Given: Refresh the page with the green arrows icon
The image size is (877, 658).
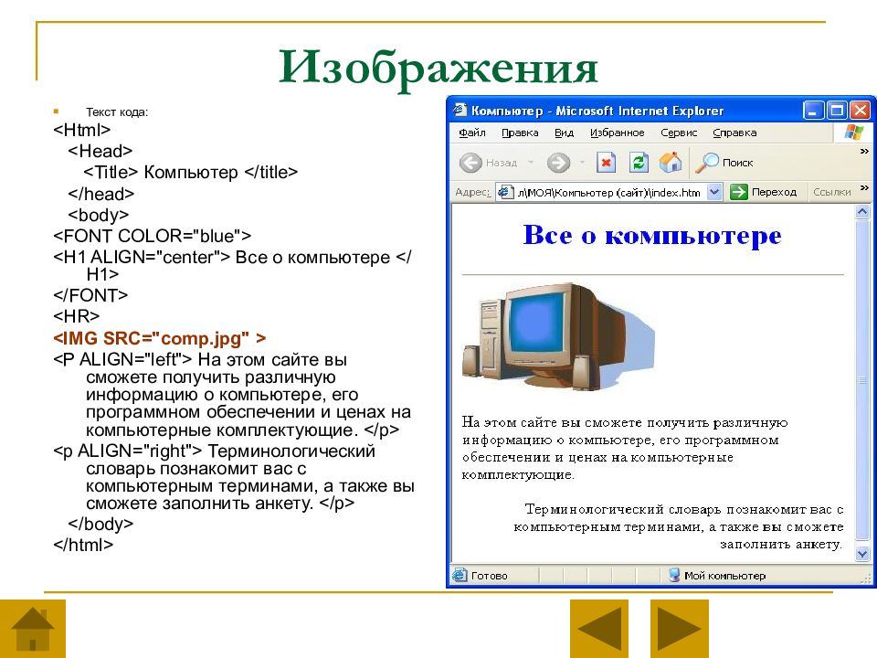Looking at the screenshot, I should tap(639, 163).
